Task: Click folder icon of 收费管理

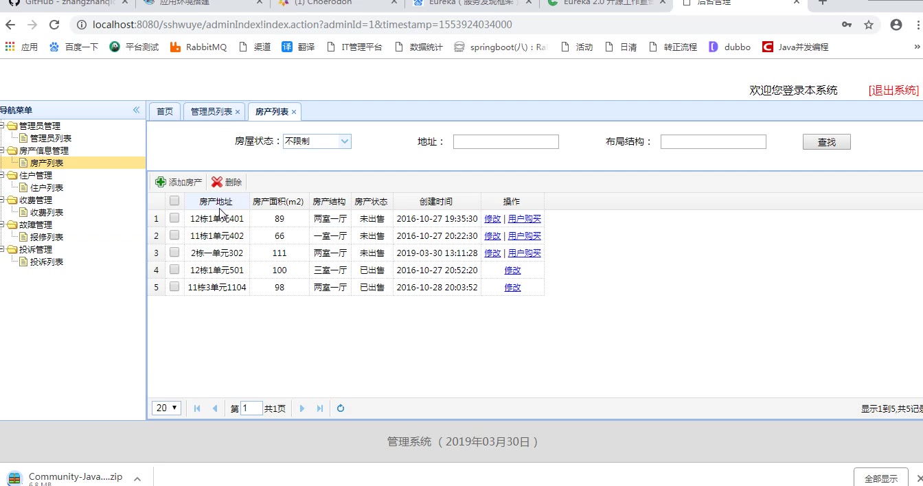Action: [x=12, y=200]
